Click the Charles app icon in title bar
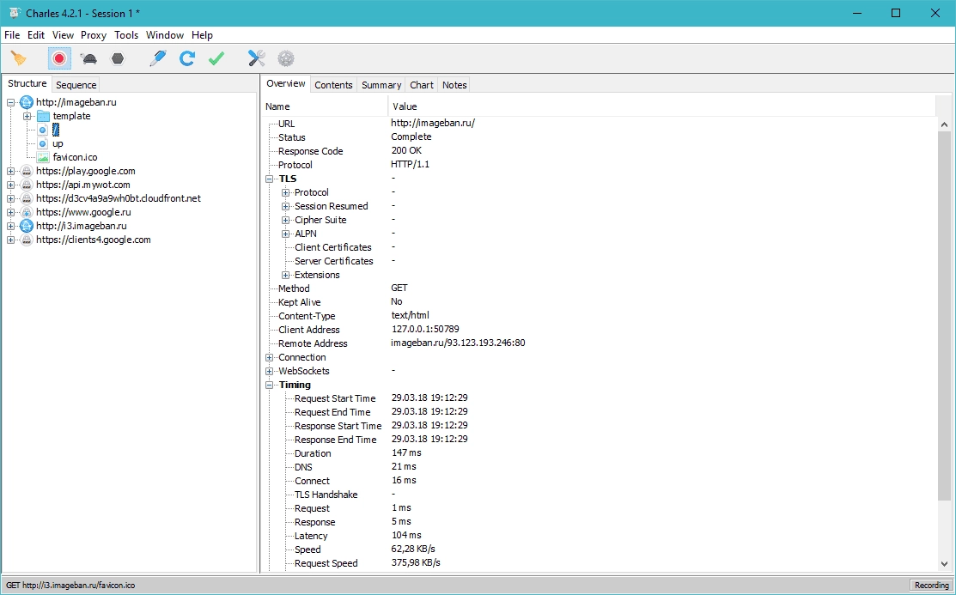 [x=15, y=13]
